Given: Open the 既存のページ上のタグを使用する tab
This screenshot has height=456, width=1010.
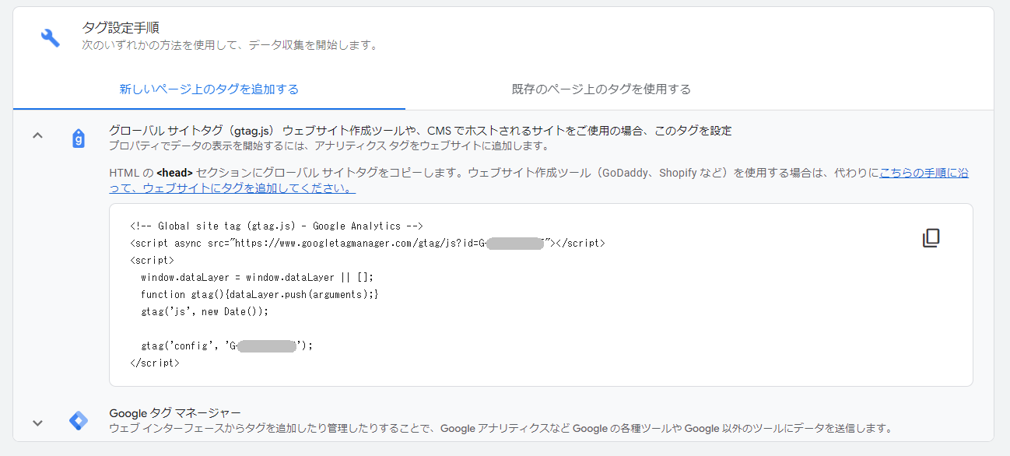Looking at the screenshot, I should coord(601,89).
